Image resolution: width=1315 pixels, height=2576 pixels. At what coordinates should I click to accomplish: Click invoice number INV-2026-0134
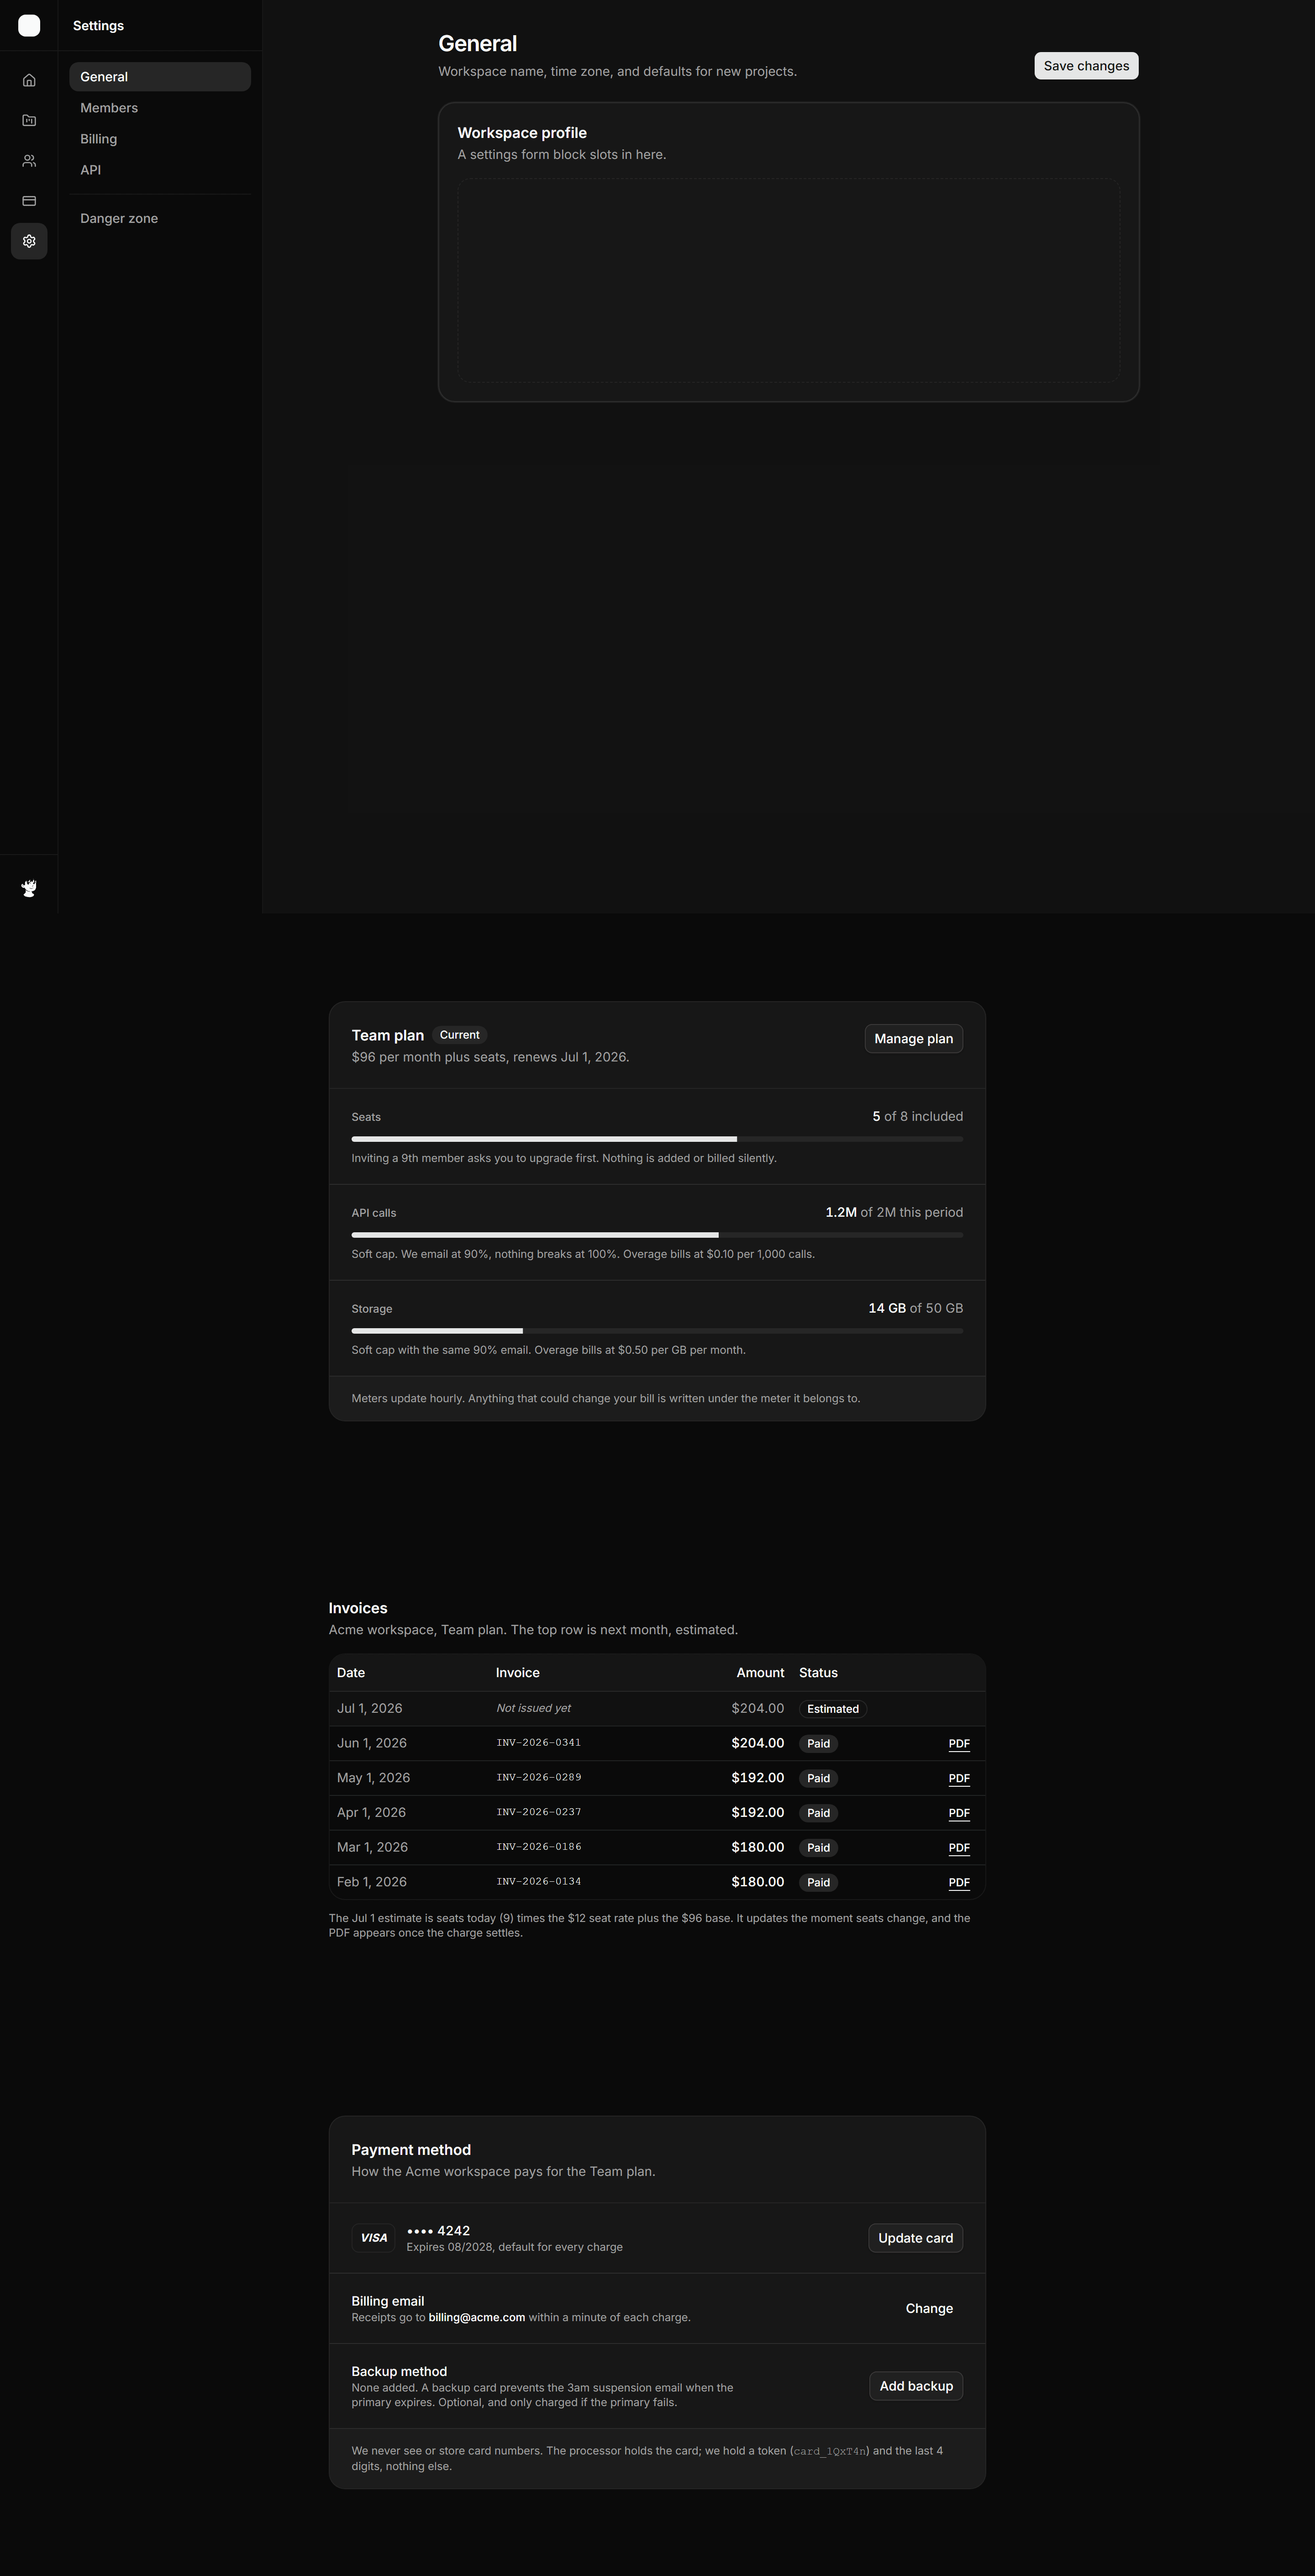(x=539, y=1882)
